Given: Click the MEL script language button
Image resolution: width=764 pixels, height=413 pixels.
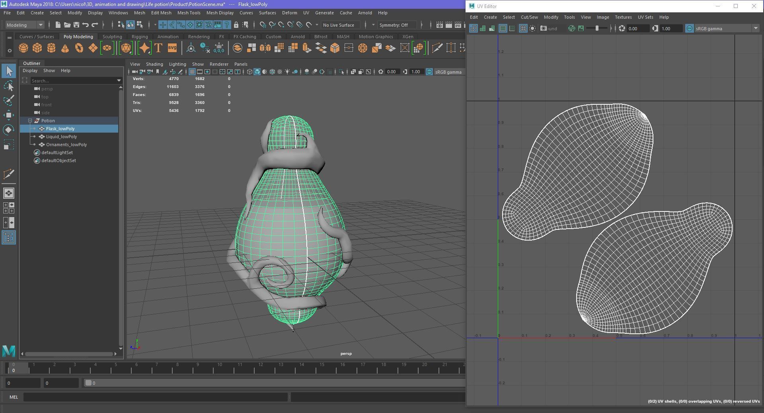Looking at the screenshot, I should coord(14,397).
